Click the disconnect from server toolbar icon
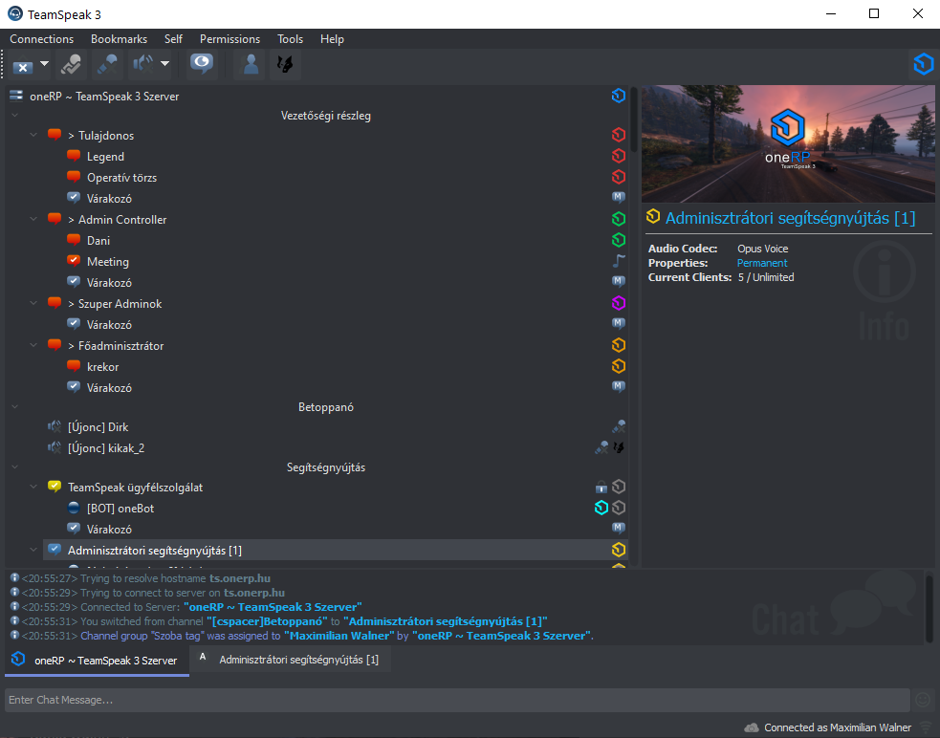940x738 pixels. 23,65
